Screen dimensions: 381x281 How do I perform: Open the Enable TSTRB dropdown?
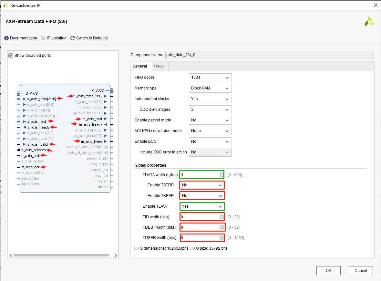(x=202, y=185)
